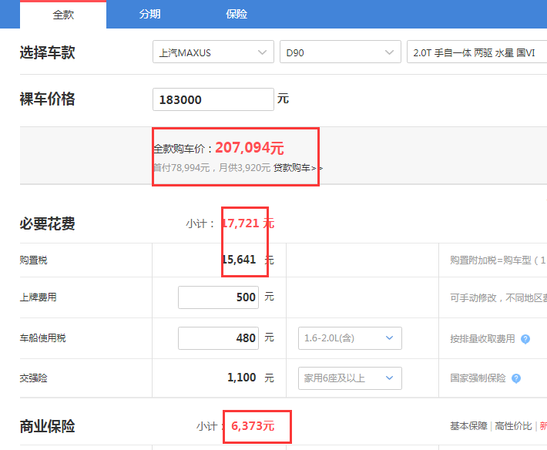Click the 必要花费 heading
This screenshot has height=450, width=547.
pos(48,223)
